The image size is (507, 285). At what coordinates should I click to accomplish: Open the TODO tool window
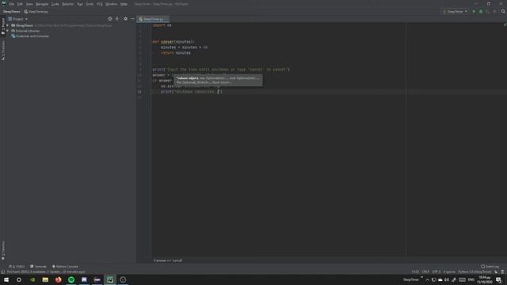click(x=17, y=267)
